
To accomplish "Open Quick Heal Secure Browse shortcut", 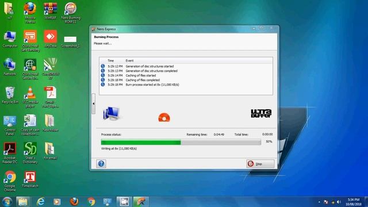I will tap(30, 69).
